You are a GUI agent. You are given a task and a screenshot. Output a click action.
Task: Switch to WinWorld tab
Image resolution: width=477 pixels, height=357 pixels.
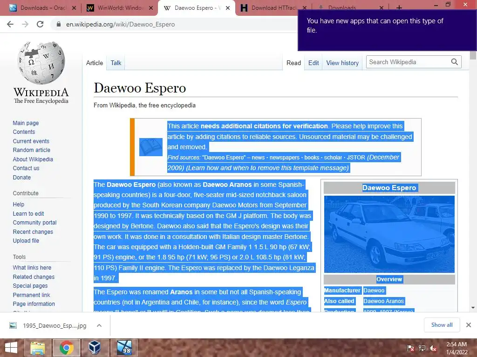[120, 8]
